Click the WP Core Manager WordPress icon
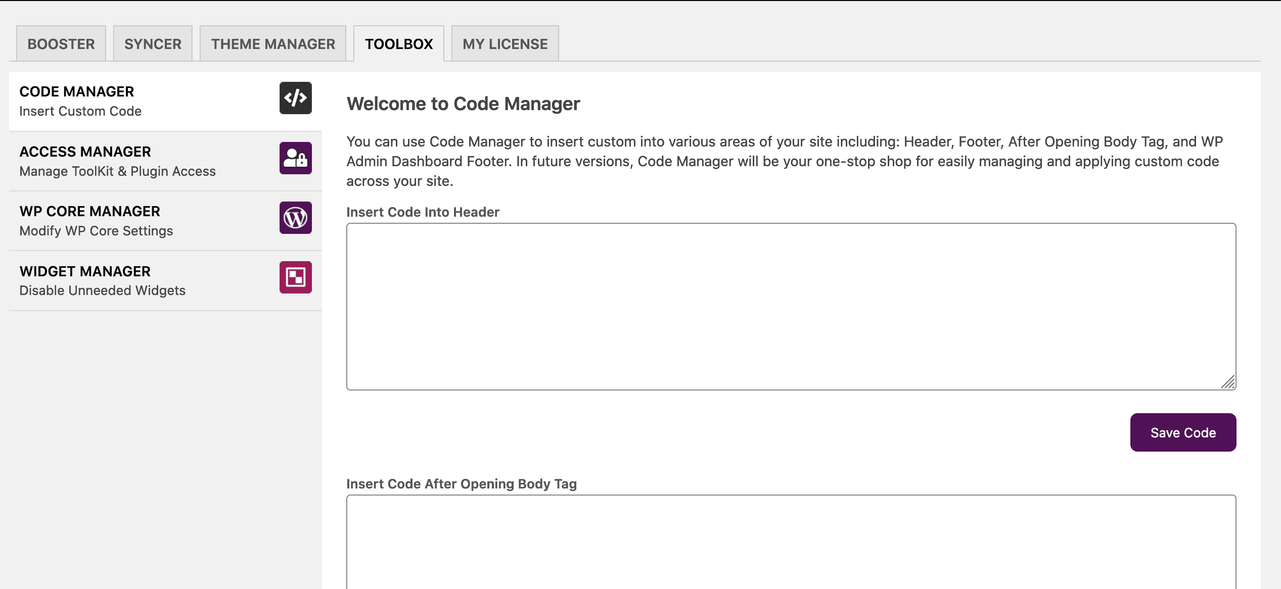Screen dimensions: 1281x589 pyautogui.click(x=296, y=218)
